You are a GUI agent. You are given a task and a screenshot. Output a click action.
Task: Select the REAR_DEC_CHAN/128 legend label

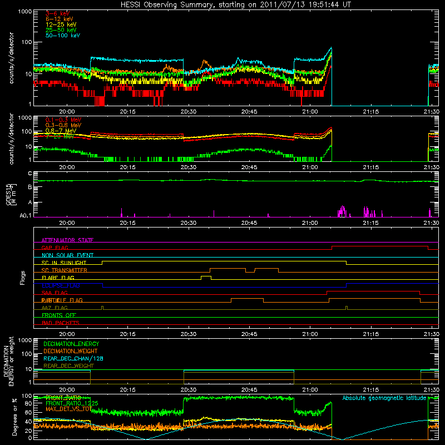(73, 358)
